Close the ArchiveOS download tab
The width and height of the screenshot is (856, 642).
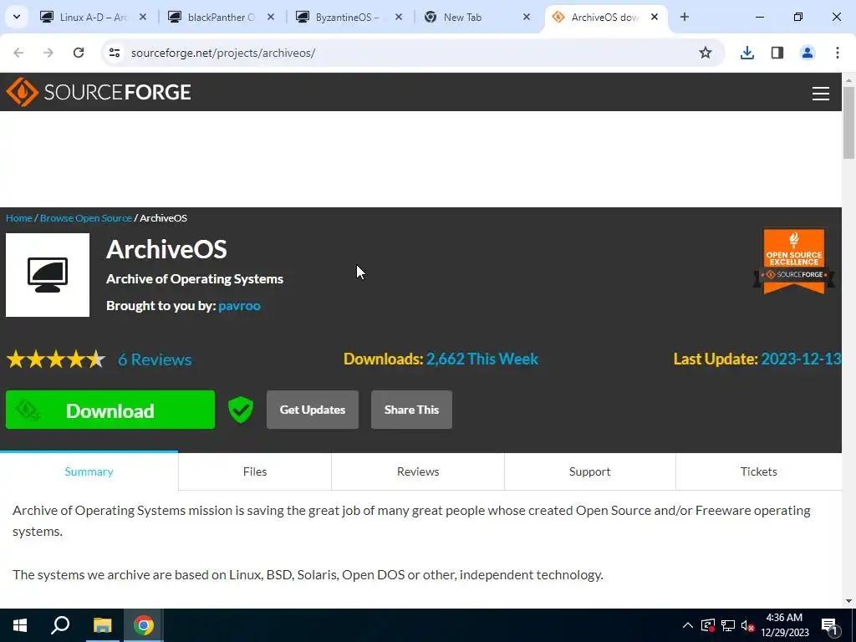(x=654, y=17)
